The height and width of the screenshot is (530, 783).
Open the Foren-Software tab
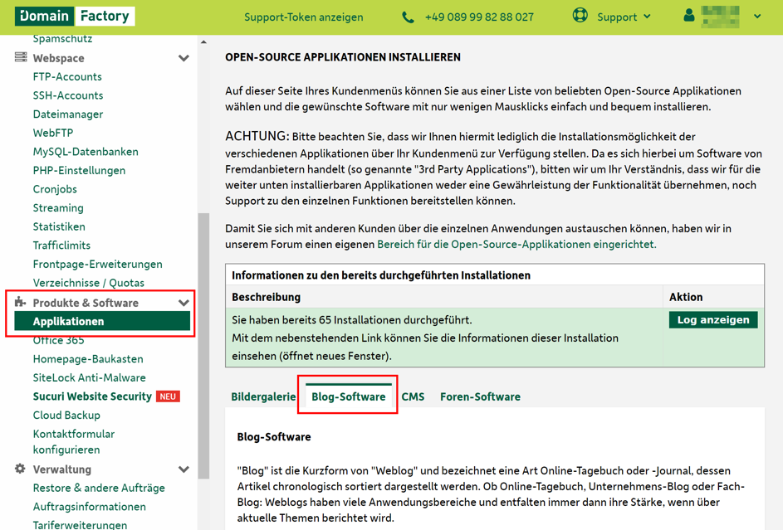tap(481, 396)
